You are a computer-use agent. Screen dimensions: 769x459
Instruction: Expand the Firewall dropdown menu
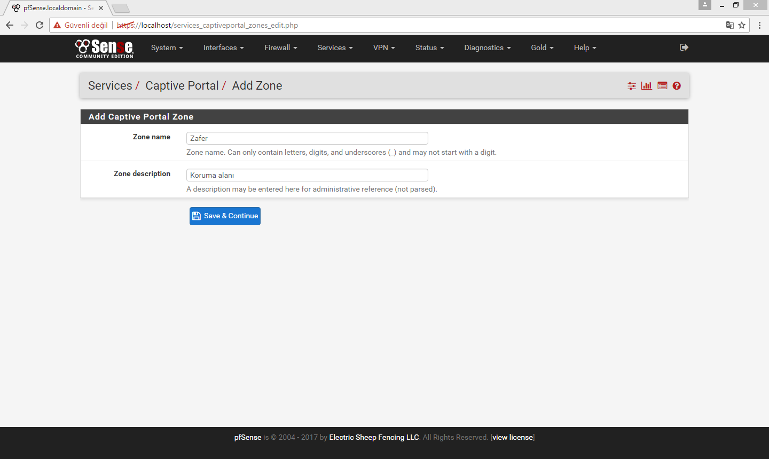(x=280, y=48)
